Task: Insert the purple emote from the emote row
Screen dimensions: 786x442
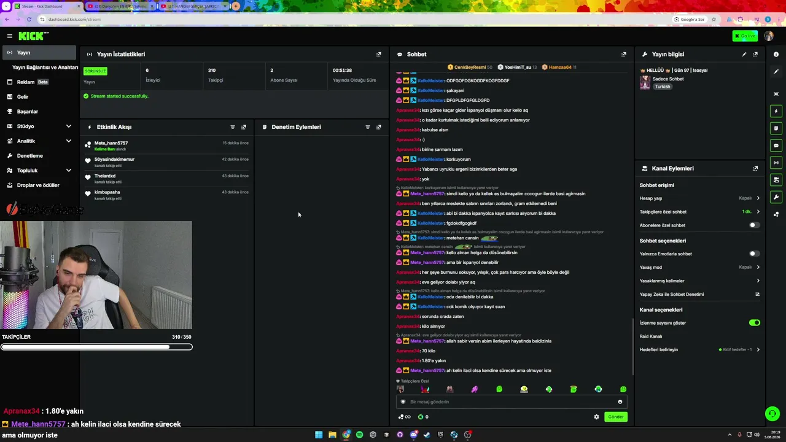Action: point(474,389)
